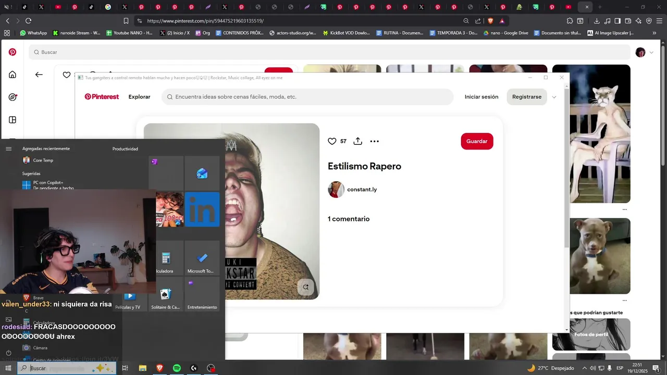Open Explorar in Pinterest header
Viewport: 667px width, 375px height.
(139, 97)
